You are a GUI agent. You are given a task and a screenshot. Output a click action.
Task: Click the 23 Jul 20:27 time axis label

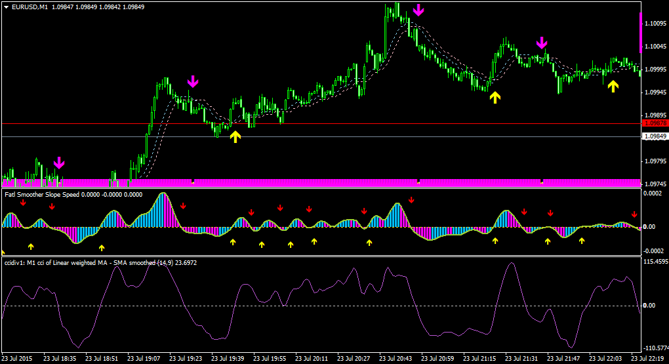(x=354, y=359)
